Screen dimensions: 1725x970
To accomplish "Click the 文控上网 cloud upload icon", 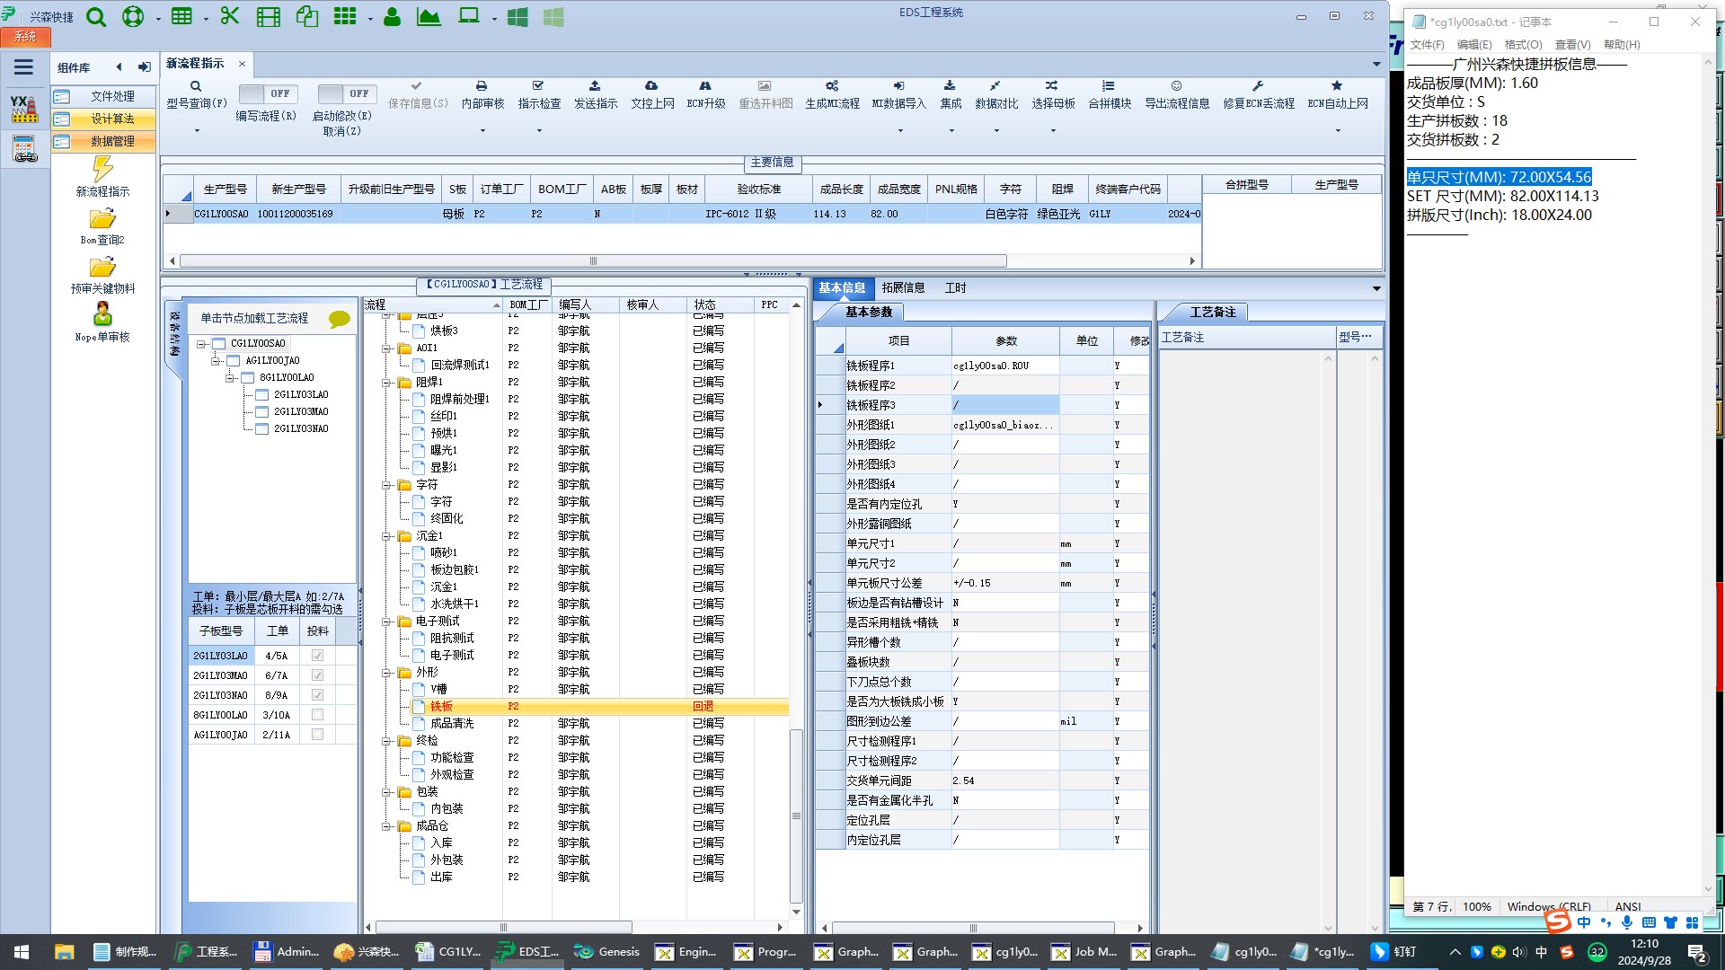I will [x=651, y=86].
